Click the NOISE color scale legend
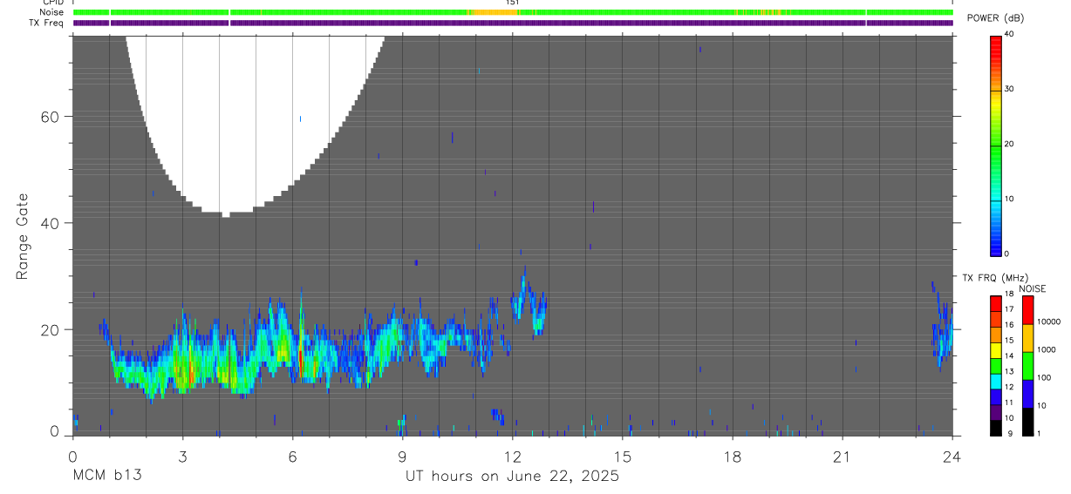The image size is (1071, 494). [1027, 366]
